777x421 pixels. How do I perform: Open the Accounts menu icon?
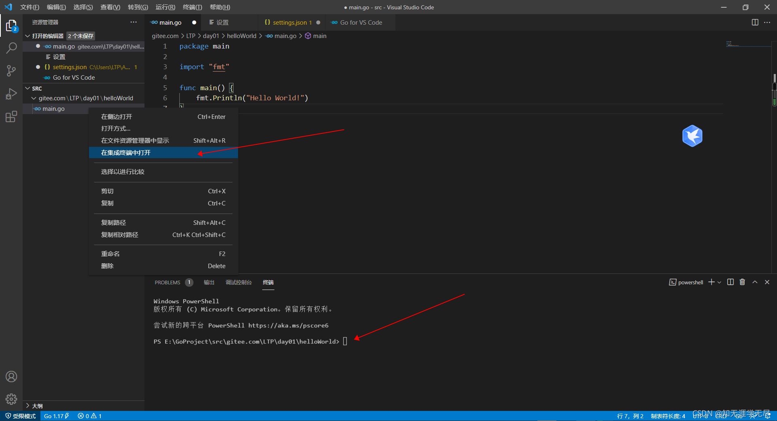point(11,377)
